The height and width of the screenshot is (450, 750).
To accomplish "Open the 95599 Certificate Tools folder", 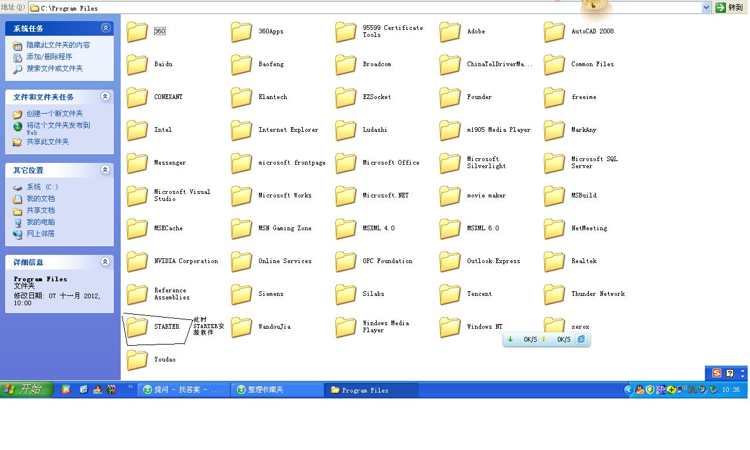I will point(379,32).
